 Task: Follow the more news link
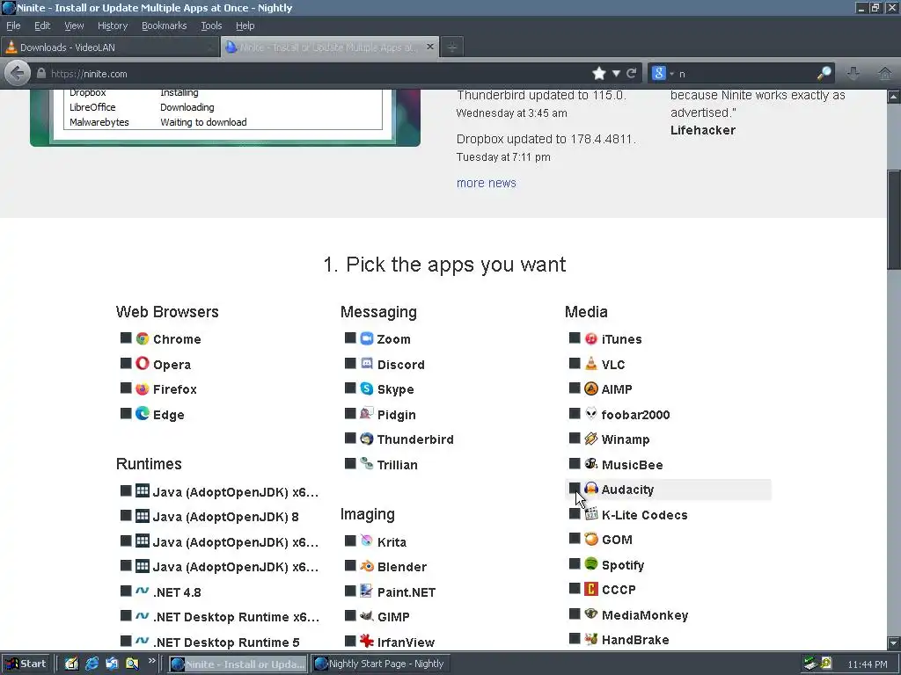coord(486,183)
